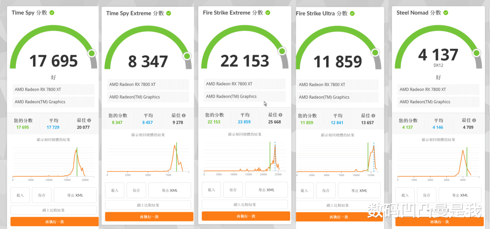Click 保存 in the Time Spy Extreme panel

coord(136,191)
